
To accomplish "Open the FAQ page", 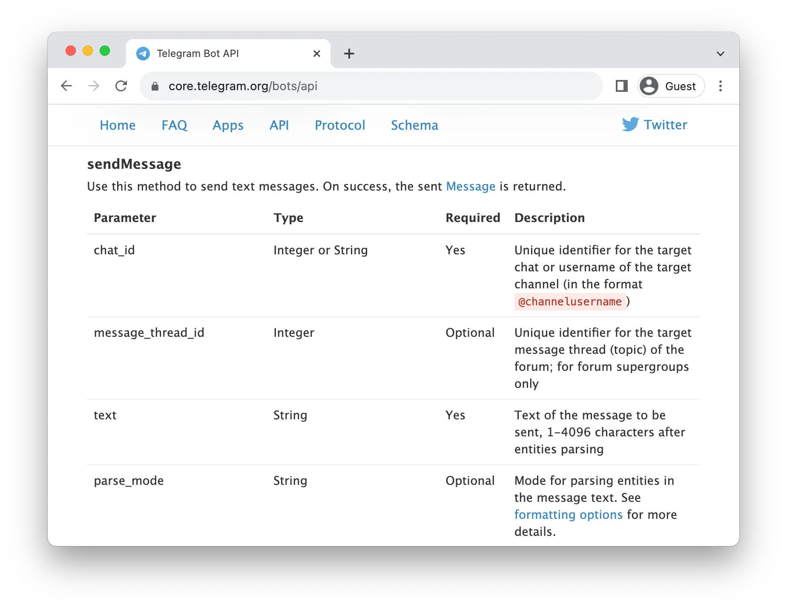I will 174,125.
